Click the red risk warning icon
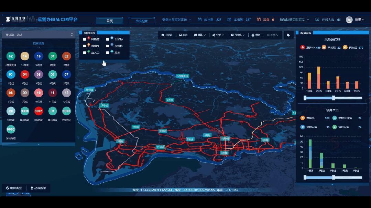This screenshot has width=371, height=208. 303,47
